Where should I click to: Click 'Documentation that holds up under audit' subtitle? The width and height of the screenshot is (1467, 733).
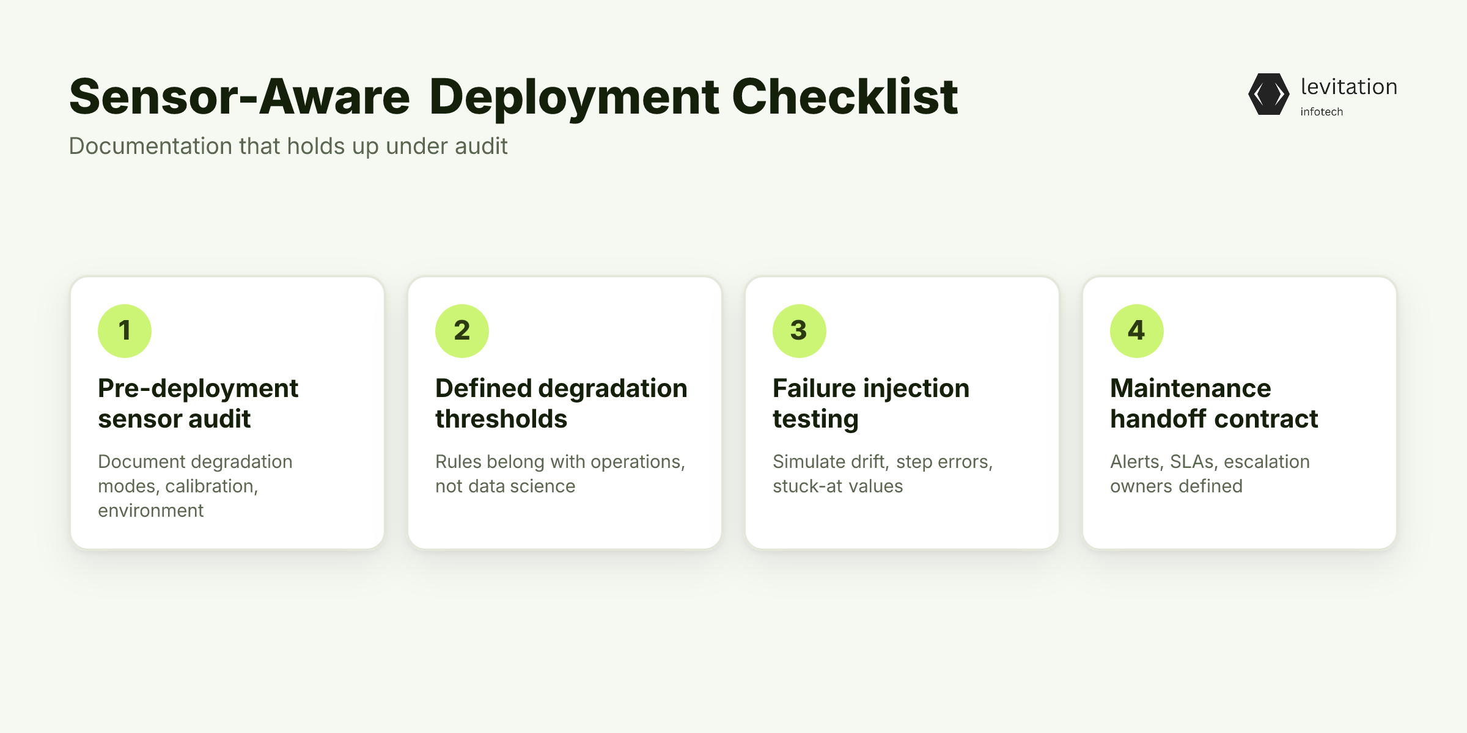point(288,147)
